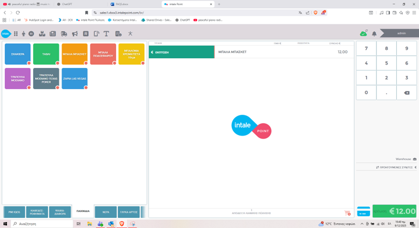Select the ΜΠΑΛΑ ΠΟΔΟΣΦΑΙΡΟΥ product tile
Screen dimensions: 419x228
coord(103,54)
